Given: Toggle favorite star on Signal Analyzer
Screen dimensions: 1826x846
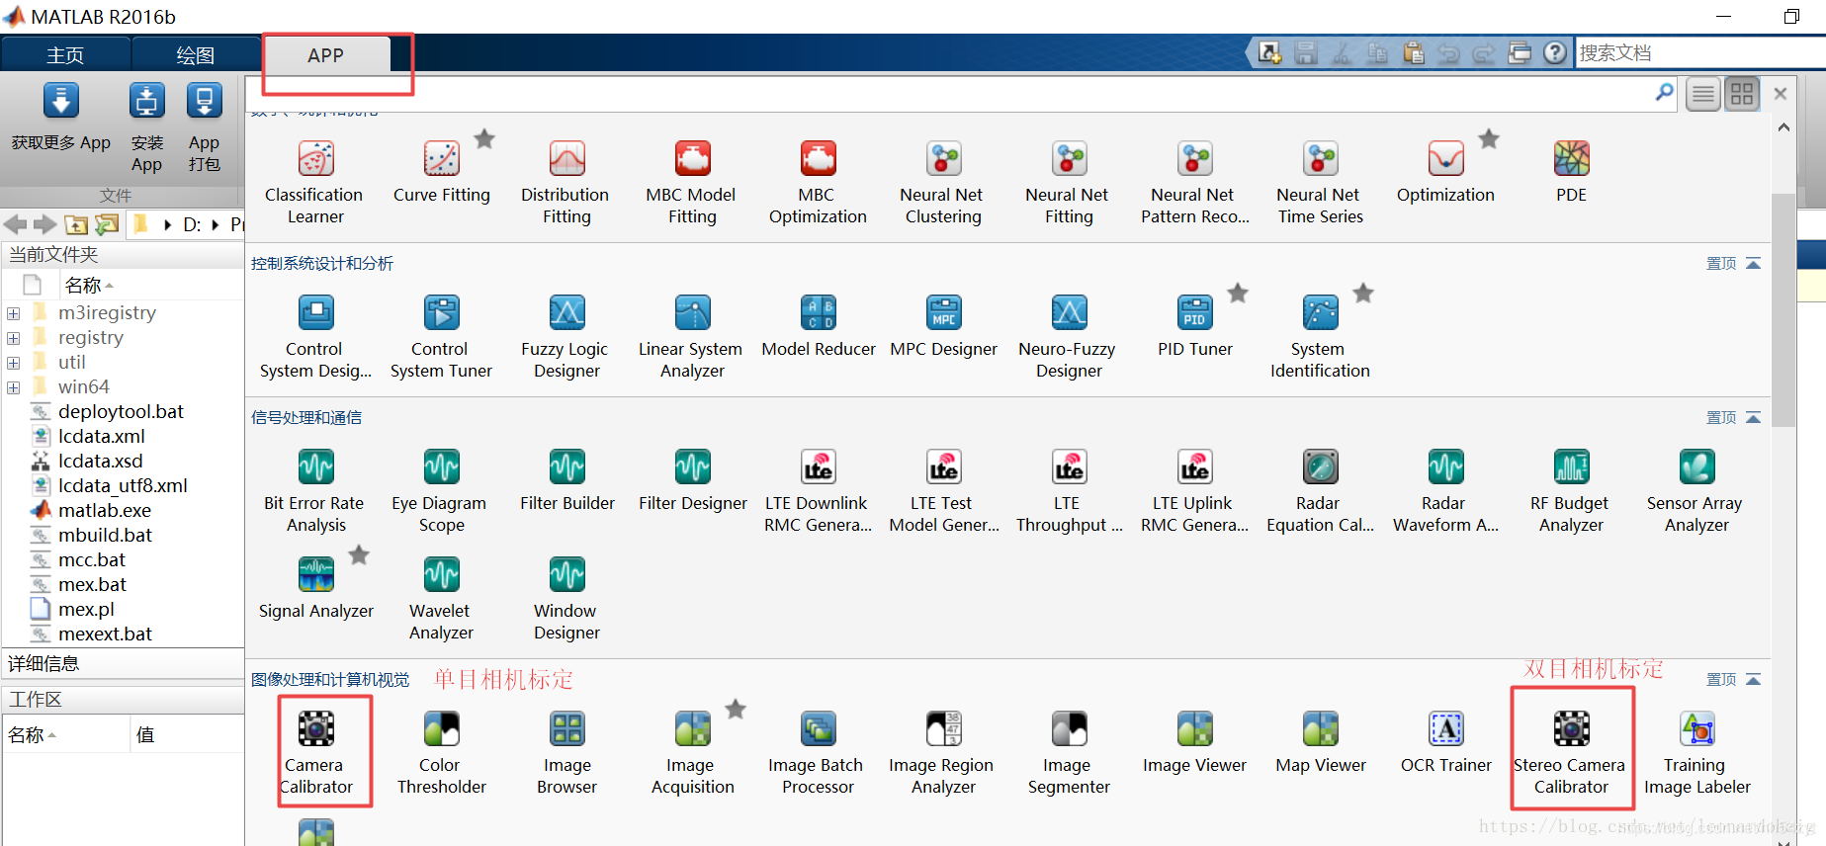Looking at the screenshot, I should click(359, 555).
